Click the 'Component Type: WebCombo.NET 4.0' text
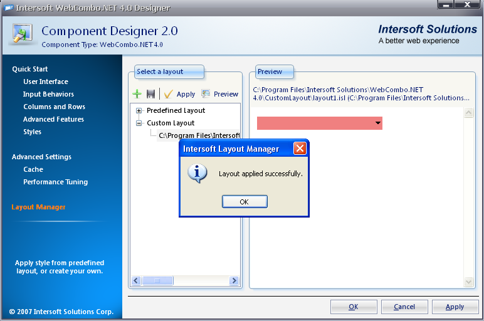Screen dimensions: 484x321 pyautogui.click(x=102, y=45)
